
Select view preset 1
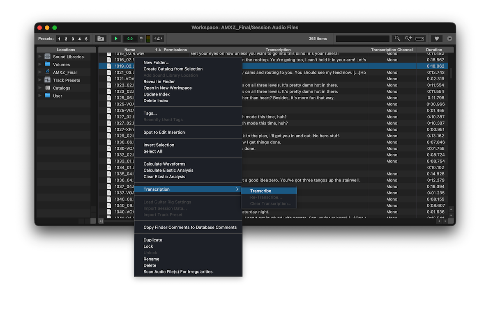[x=59, y=39]
